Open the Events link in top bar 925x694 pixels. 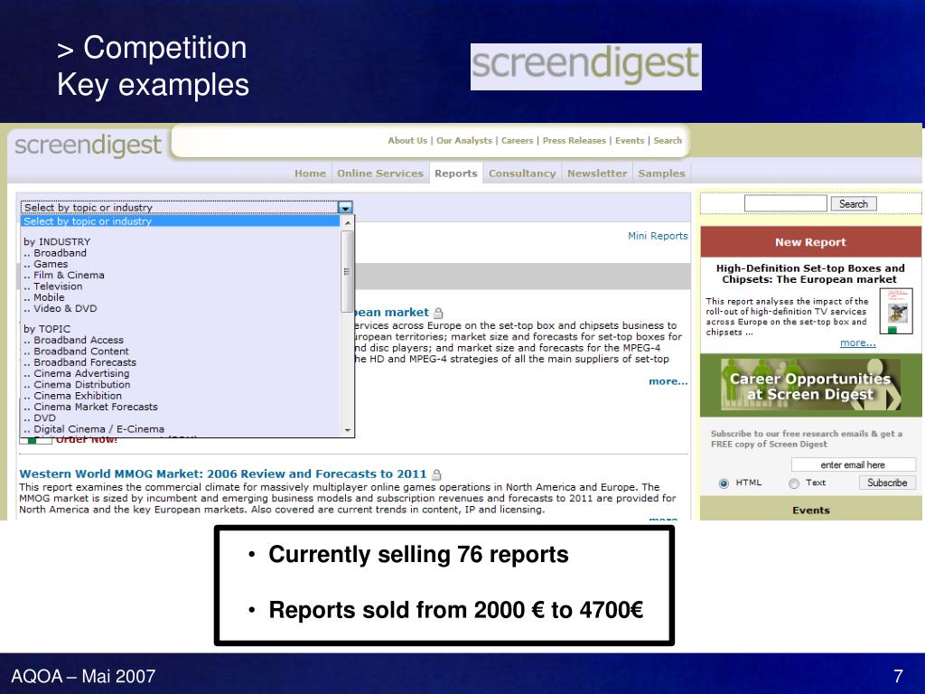pyautogui.click(x=630, y=140)
